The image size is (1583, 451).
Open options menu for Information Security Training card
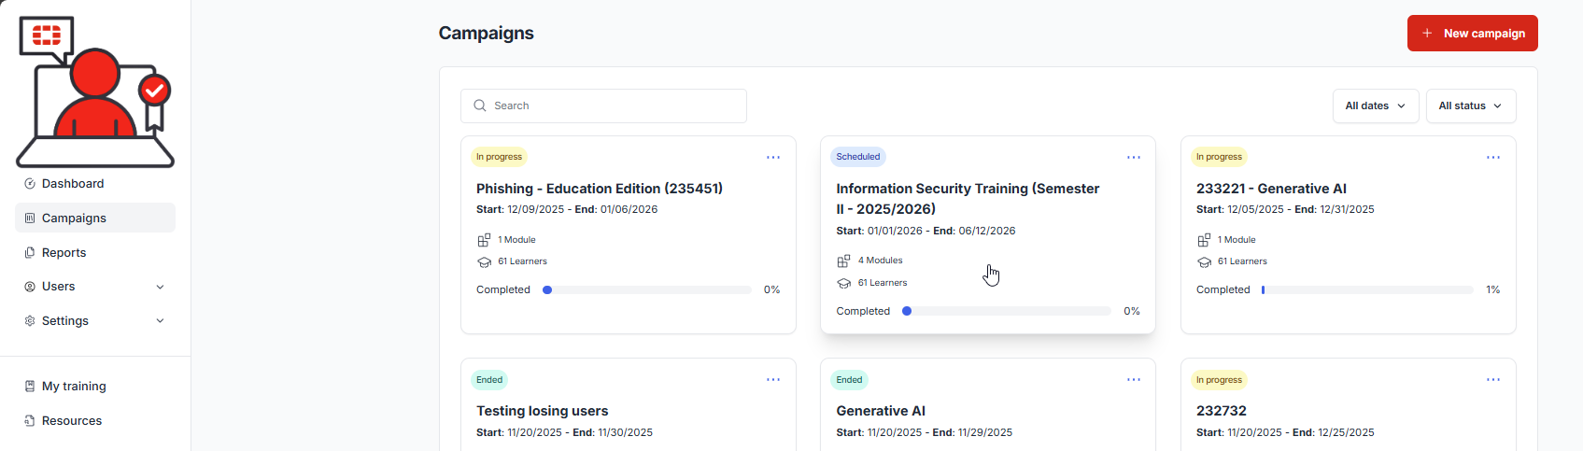[x=1134, y=157]
